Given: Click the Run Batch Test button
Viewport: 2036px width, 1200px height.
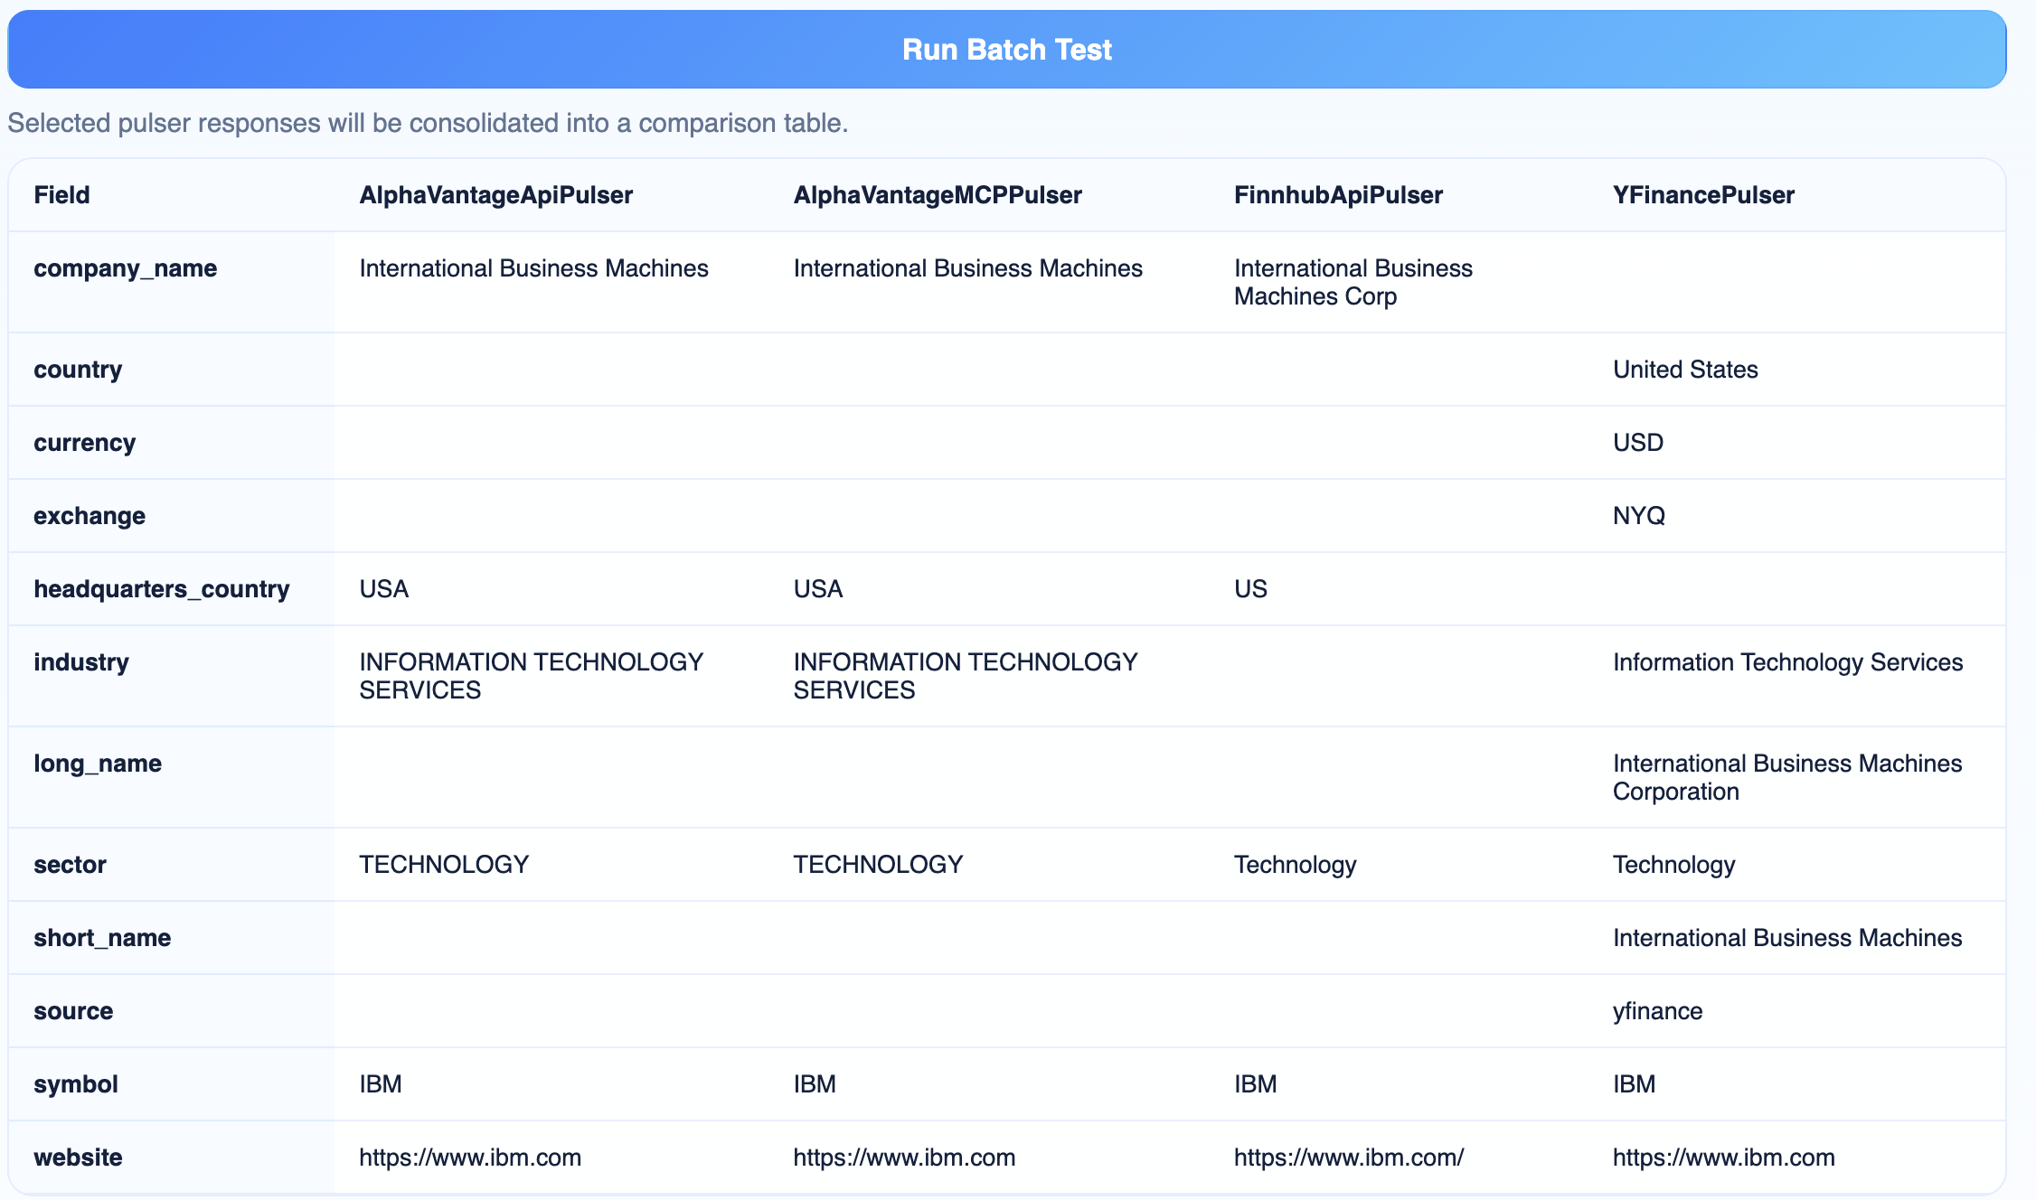Looking at the screenshot, I should coord(1006,50).
